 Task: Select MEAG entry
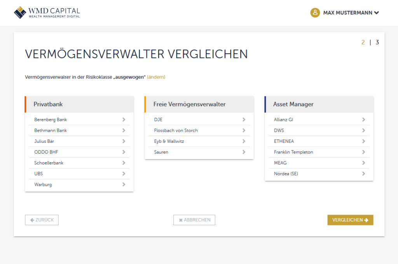[x=319, y=163]
